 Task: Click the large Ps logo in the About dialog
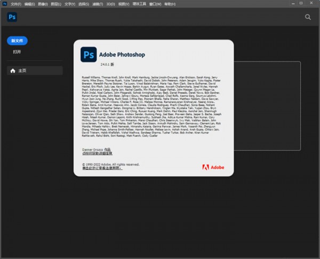89,54
